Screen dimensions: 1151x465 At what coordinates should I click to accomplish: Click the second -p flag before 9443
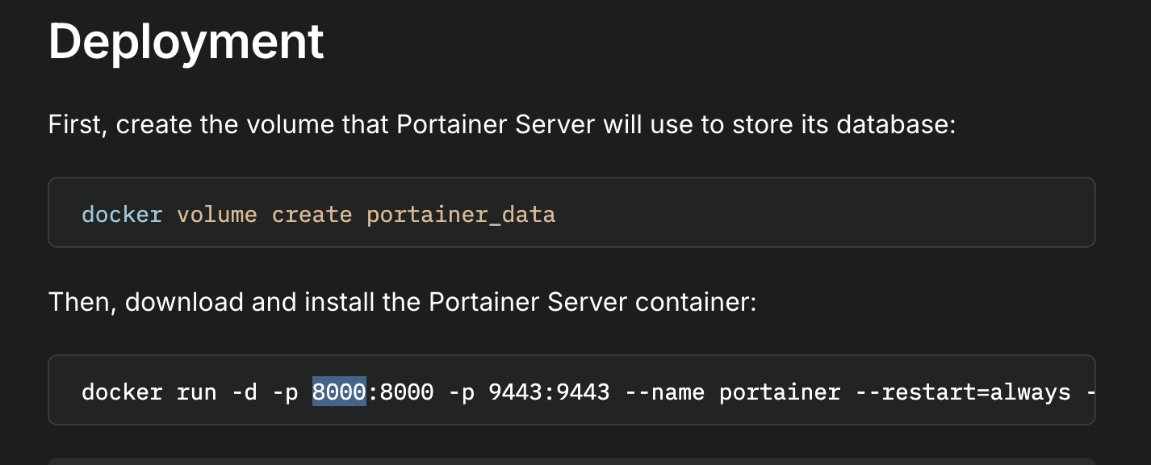coord(461,394)
